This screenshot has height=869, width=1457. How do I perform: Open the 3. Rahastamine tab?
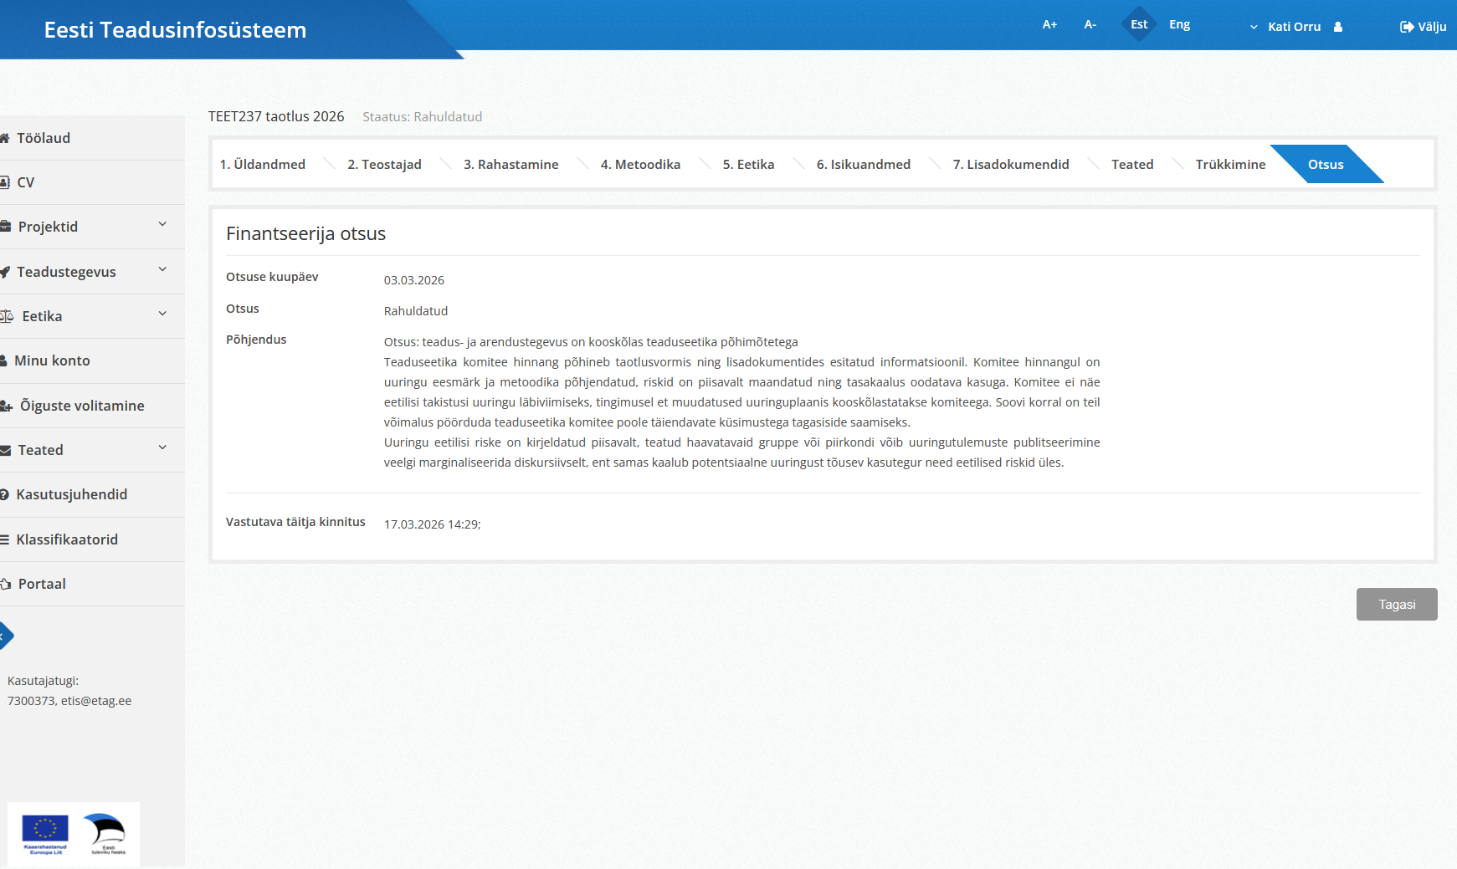[x=510, y=164]
